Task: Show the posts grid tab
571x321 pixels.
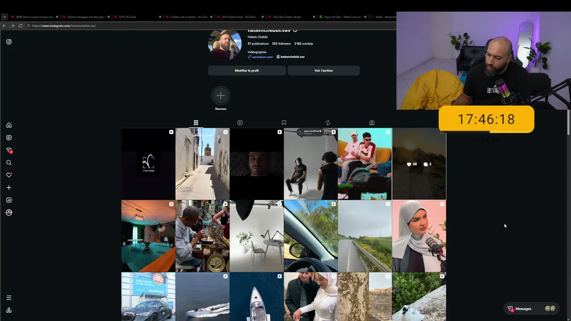Action: (x=196, y=123)
